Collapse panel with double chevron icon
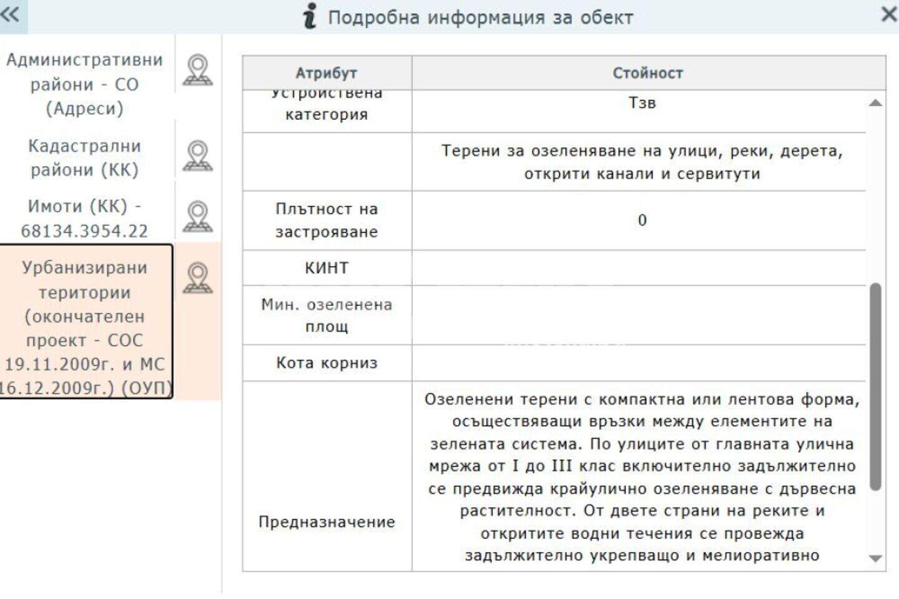The width and height of the screenshot is (899, 599). click(9, 14)
